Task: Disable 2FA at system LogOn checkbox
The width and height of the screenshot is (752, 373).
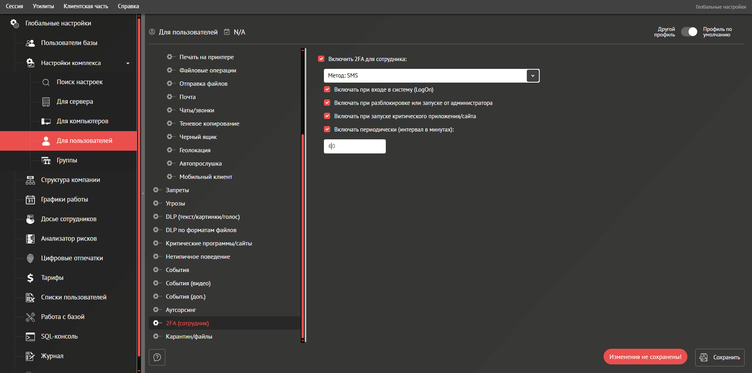Action: point(327,90)
